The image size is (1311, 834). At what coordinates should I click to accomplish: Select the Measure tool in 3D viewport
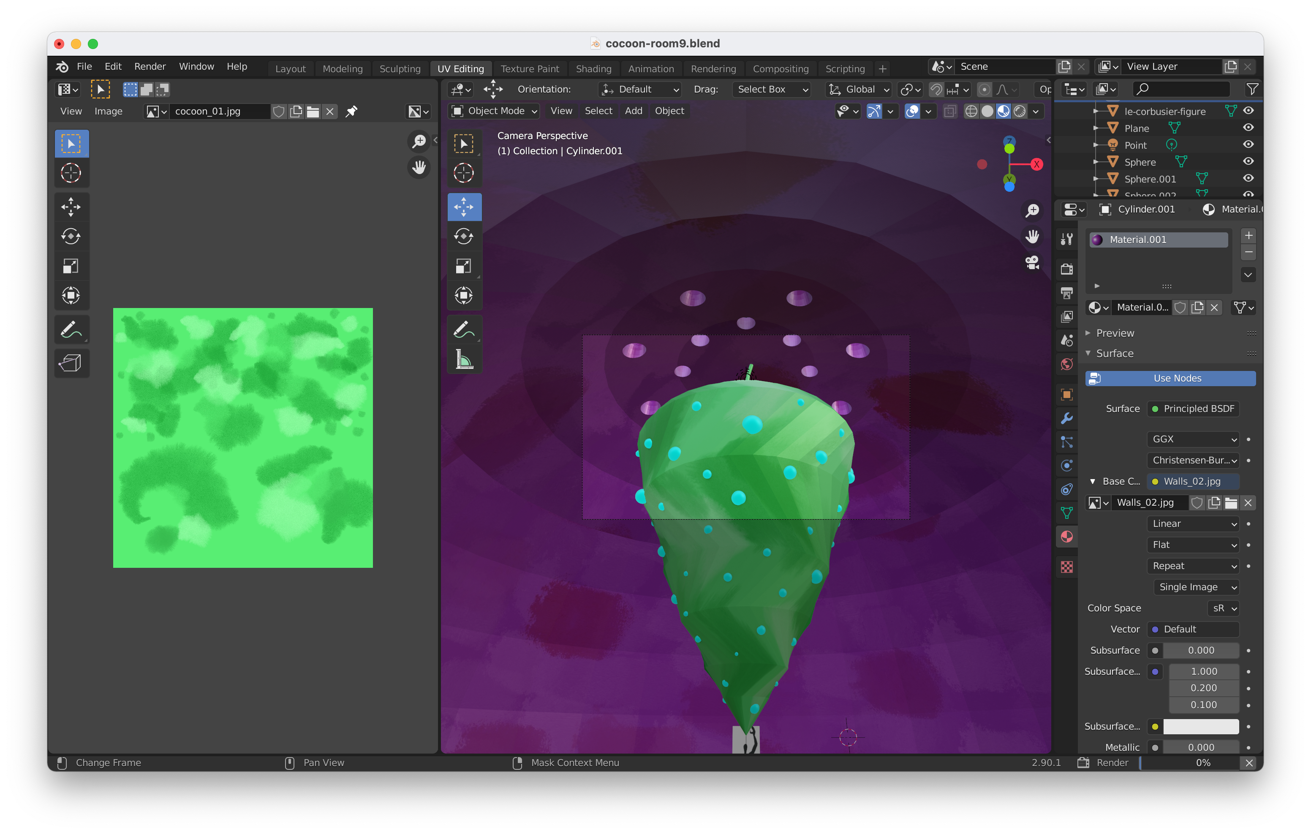pyautogui.click(x=464, y=360)
